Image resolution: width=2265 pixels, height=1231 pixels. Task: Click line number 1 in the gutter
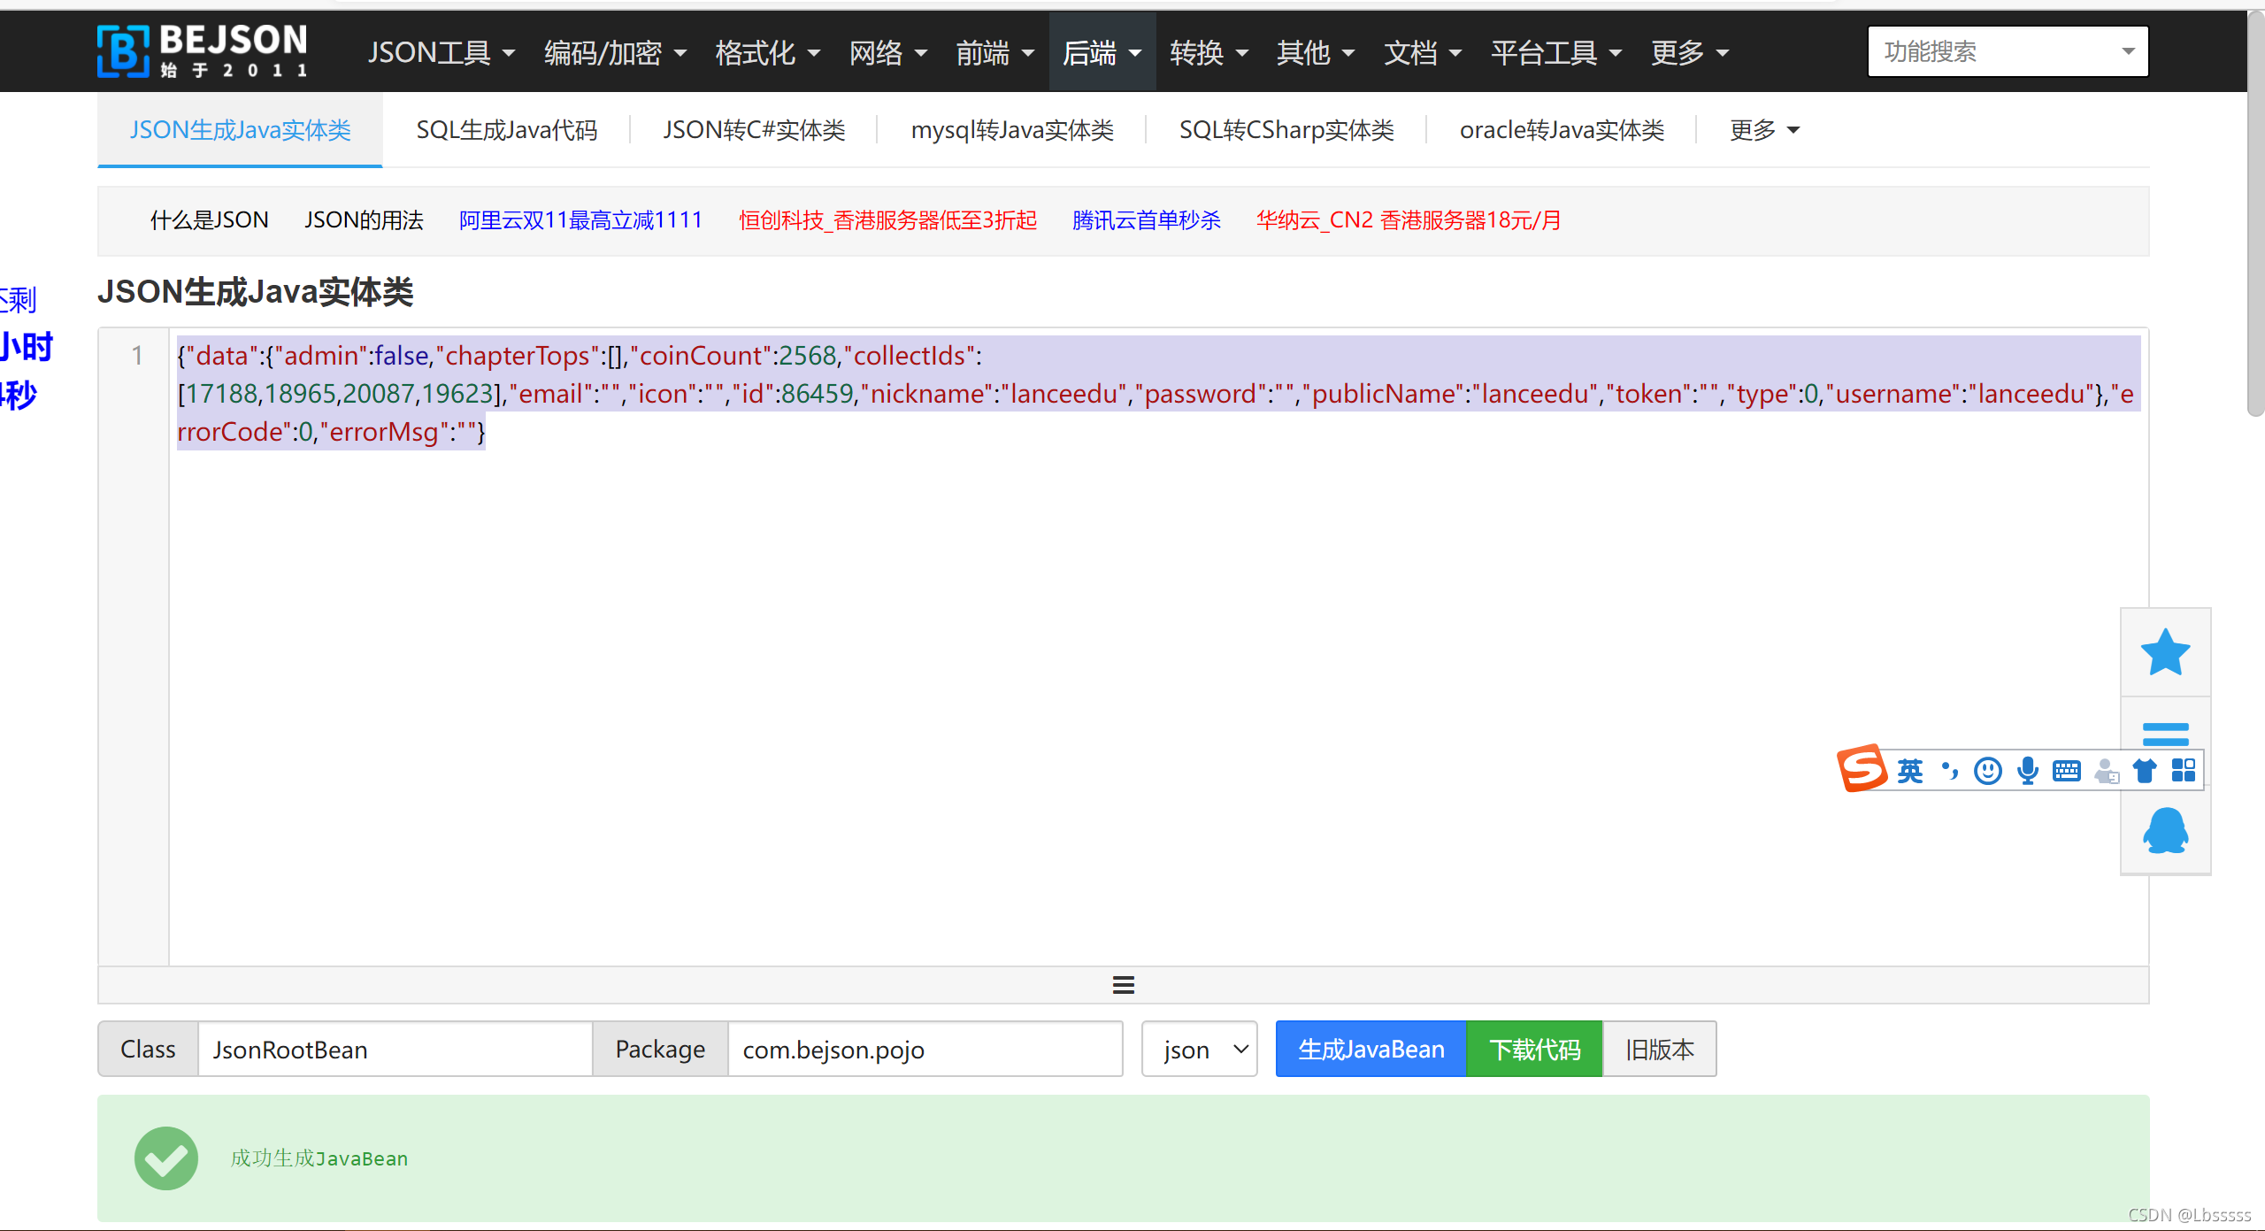click(x=137, y=356)
